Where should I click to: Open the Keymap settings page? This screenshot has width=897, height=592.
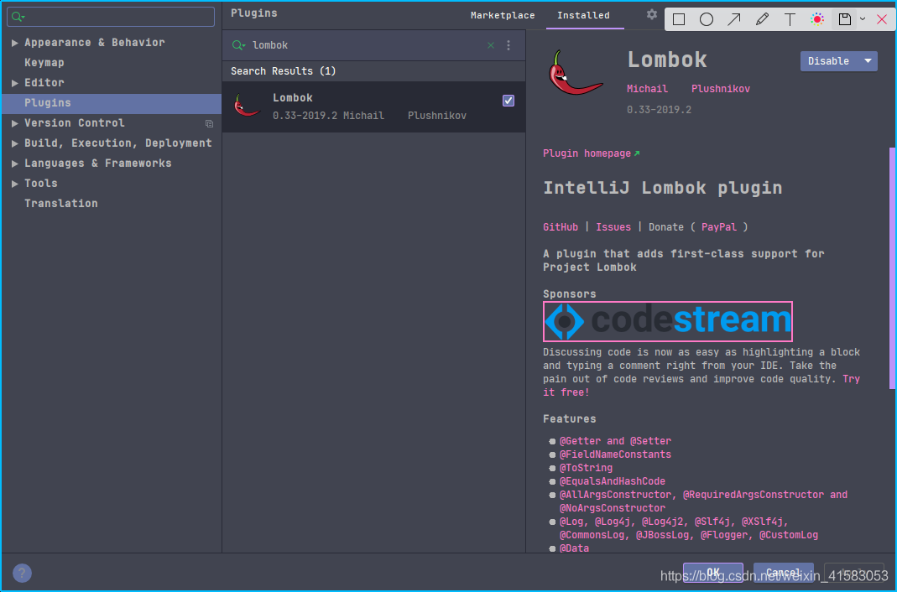tap(44, 63)
